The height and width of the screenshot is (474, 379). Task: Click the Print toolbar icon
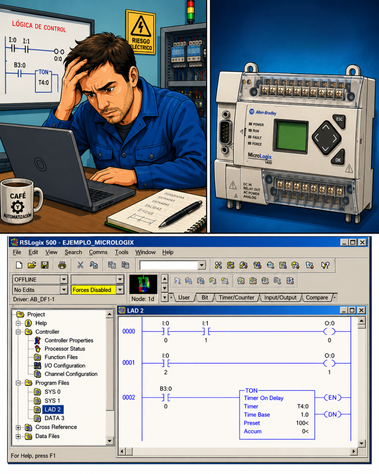62,265
